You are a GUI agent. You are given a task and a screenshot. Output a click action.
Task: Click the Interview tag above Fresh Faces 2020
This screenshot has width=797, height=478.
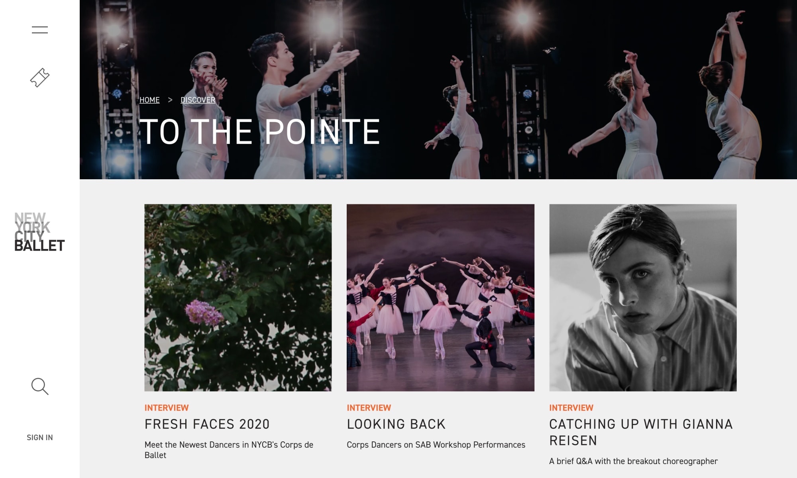click(x=167, y=408)
